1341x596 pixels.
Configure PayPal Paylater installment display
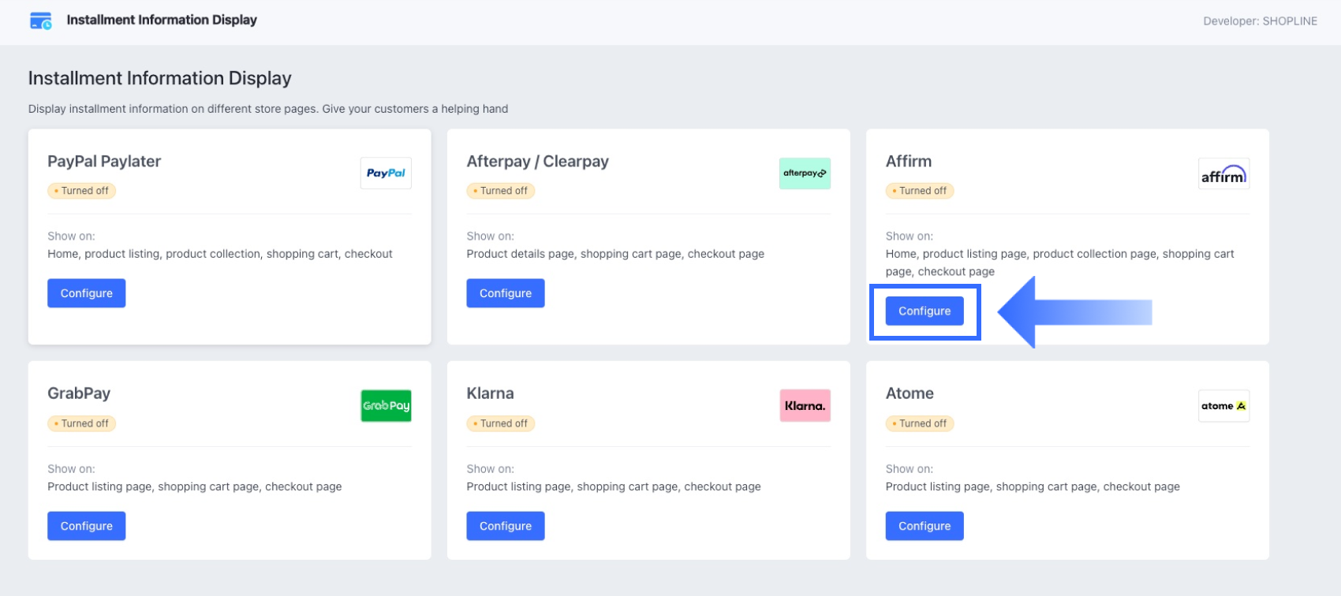[87, 293]
